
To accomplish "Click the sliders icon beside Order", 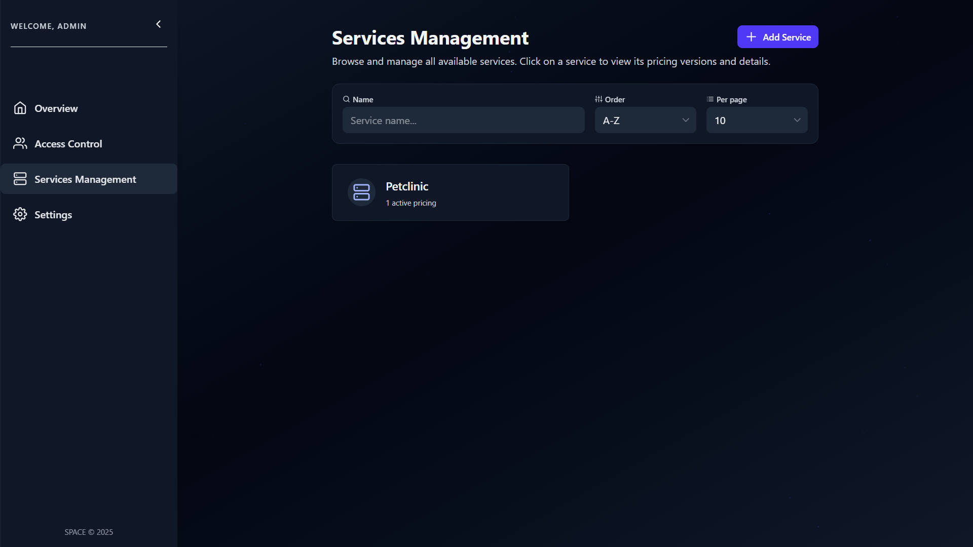I will coord(598,99).
